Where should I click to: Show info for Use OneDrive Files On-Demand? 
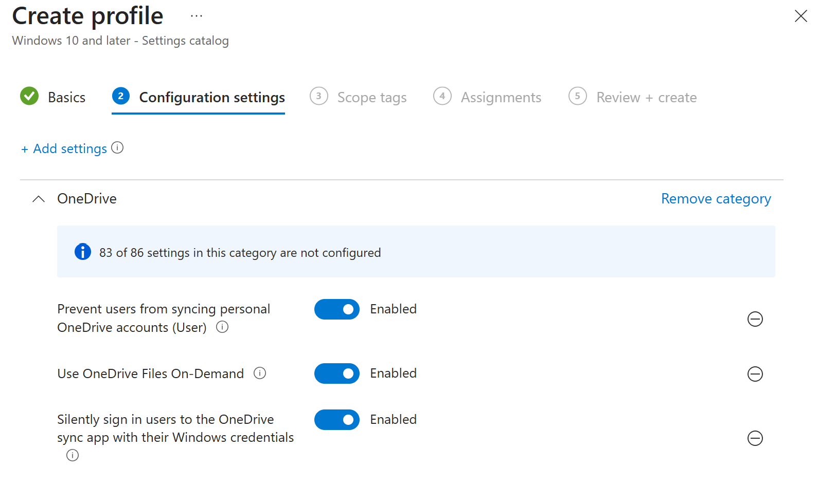(260, 373)
